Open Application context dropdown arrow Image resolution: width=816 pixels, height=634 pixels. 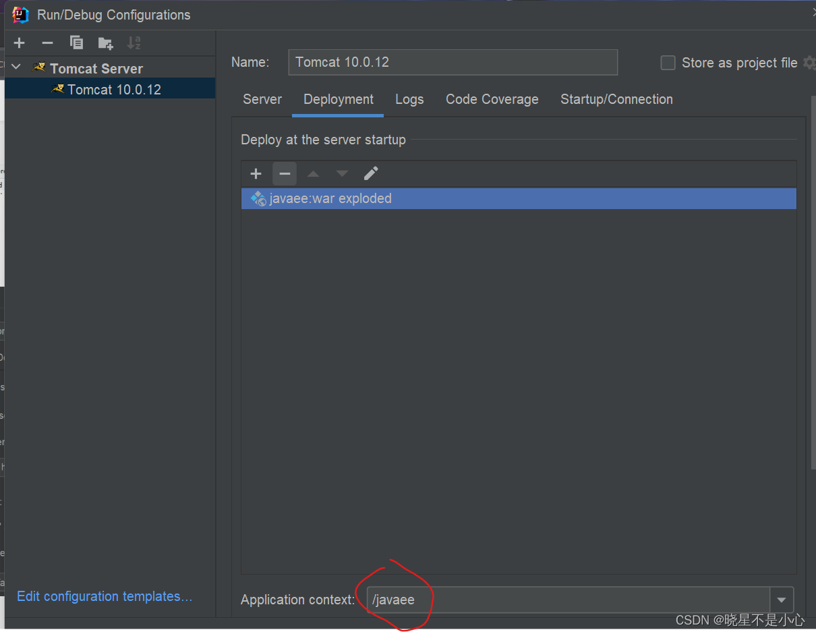[782, 600]
